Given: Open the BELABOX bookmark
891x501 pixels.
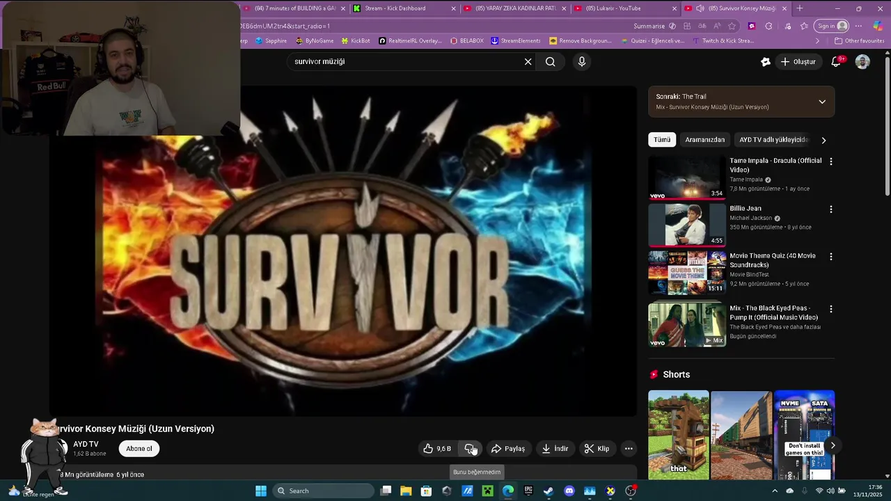Looking at the screenshot, I should pos(466,41).
